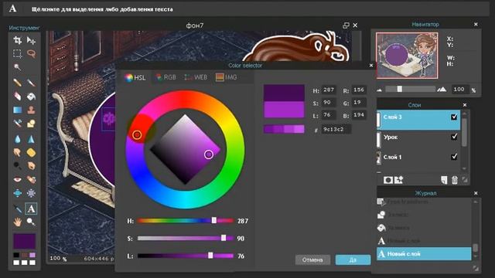Image resolution: width=495 pixels, height=278 pixels.
Task: Click the new color preview swatch
Action: tap(284, 110)
